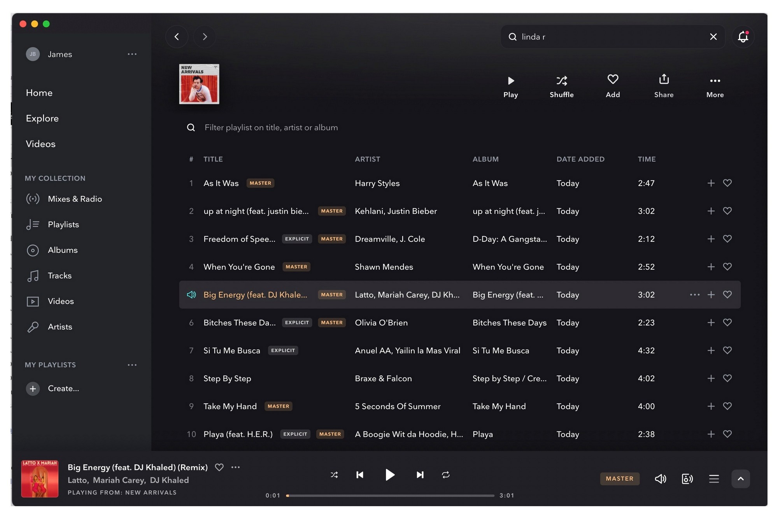Go to Home

click(39, 93)
